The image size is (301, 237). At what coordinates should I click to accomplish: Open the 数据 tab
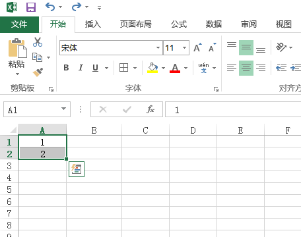[x=214, y=24]
